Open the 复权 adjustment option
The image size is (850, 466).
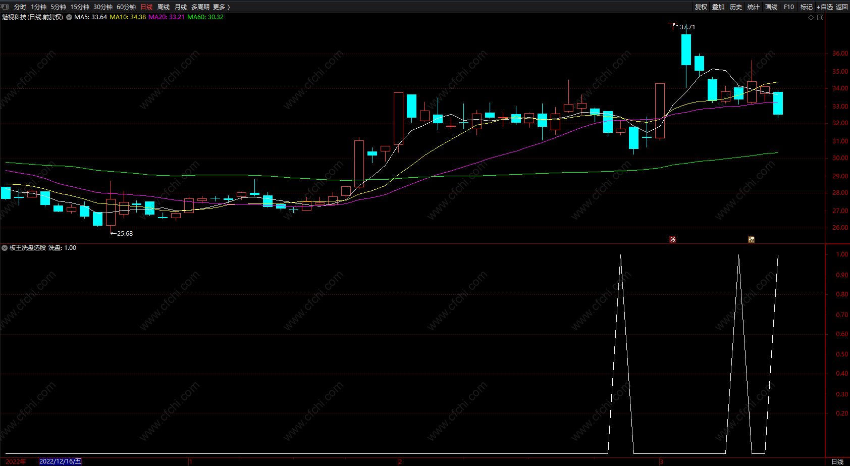click(x=701, y=7)
